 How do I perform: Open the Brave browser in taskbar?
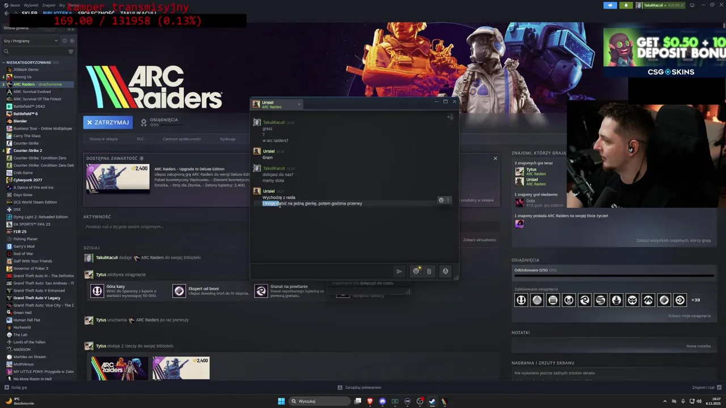[370, 401]
